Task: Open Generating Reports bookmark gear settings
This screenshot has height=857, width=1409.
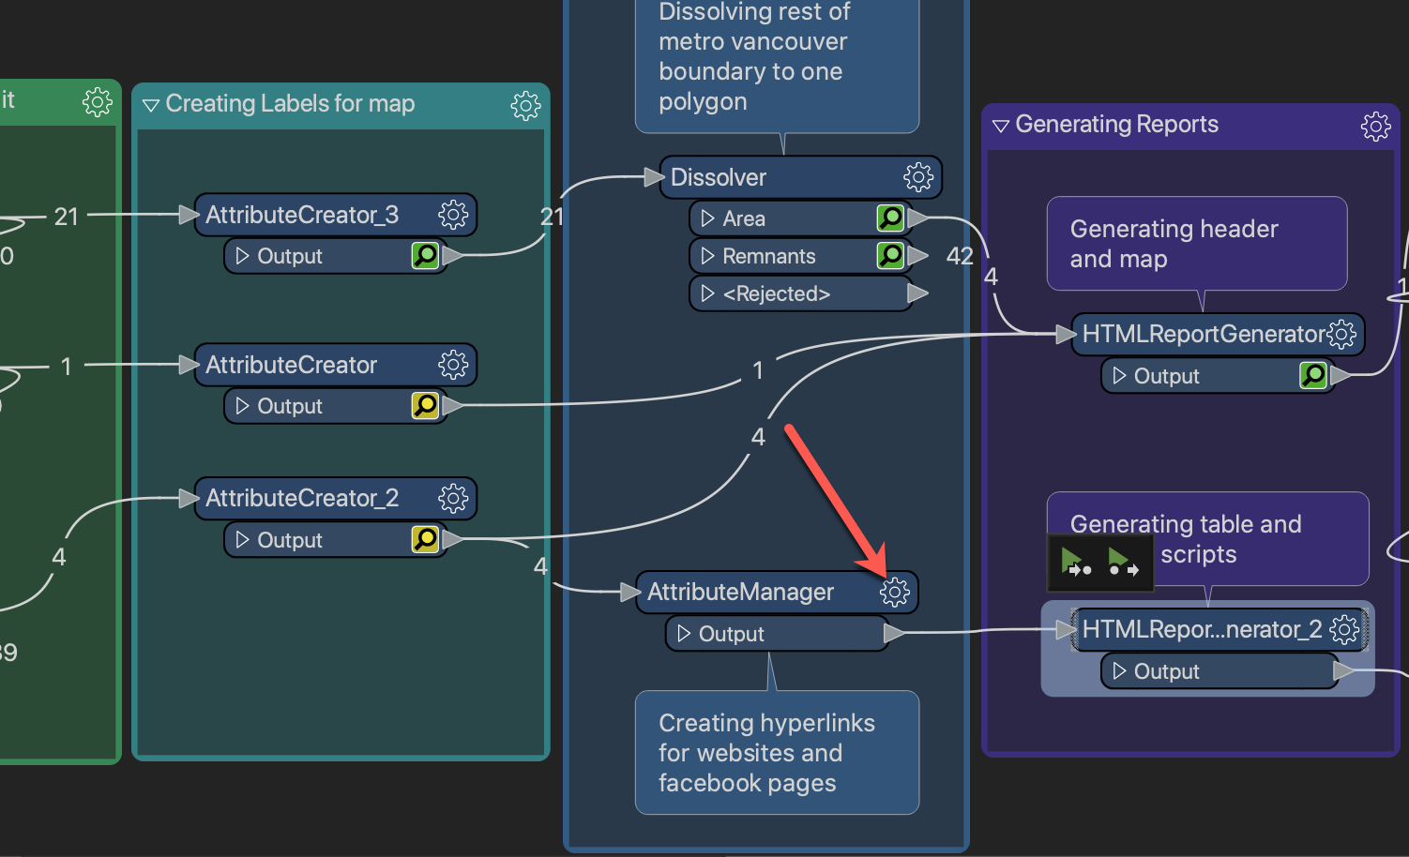Action: click(x=1375, y=126)
